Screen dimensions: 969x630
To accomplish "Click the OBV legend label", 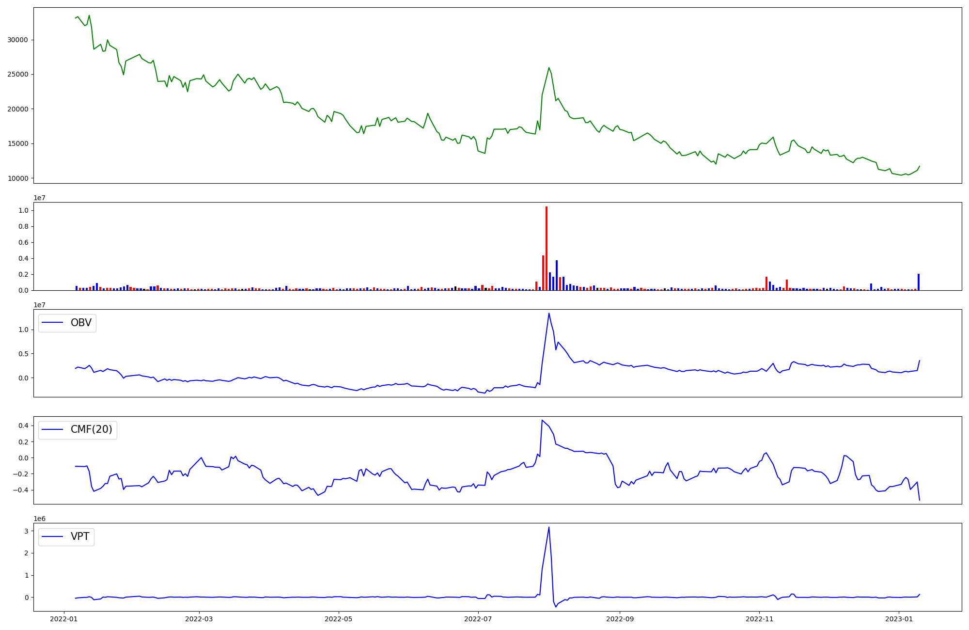I will click(81, 323).
